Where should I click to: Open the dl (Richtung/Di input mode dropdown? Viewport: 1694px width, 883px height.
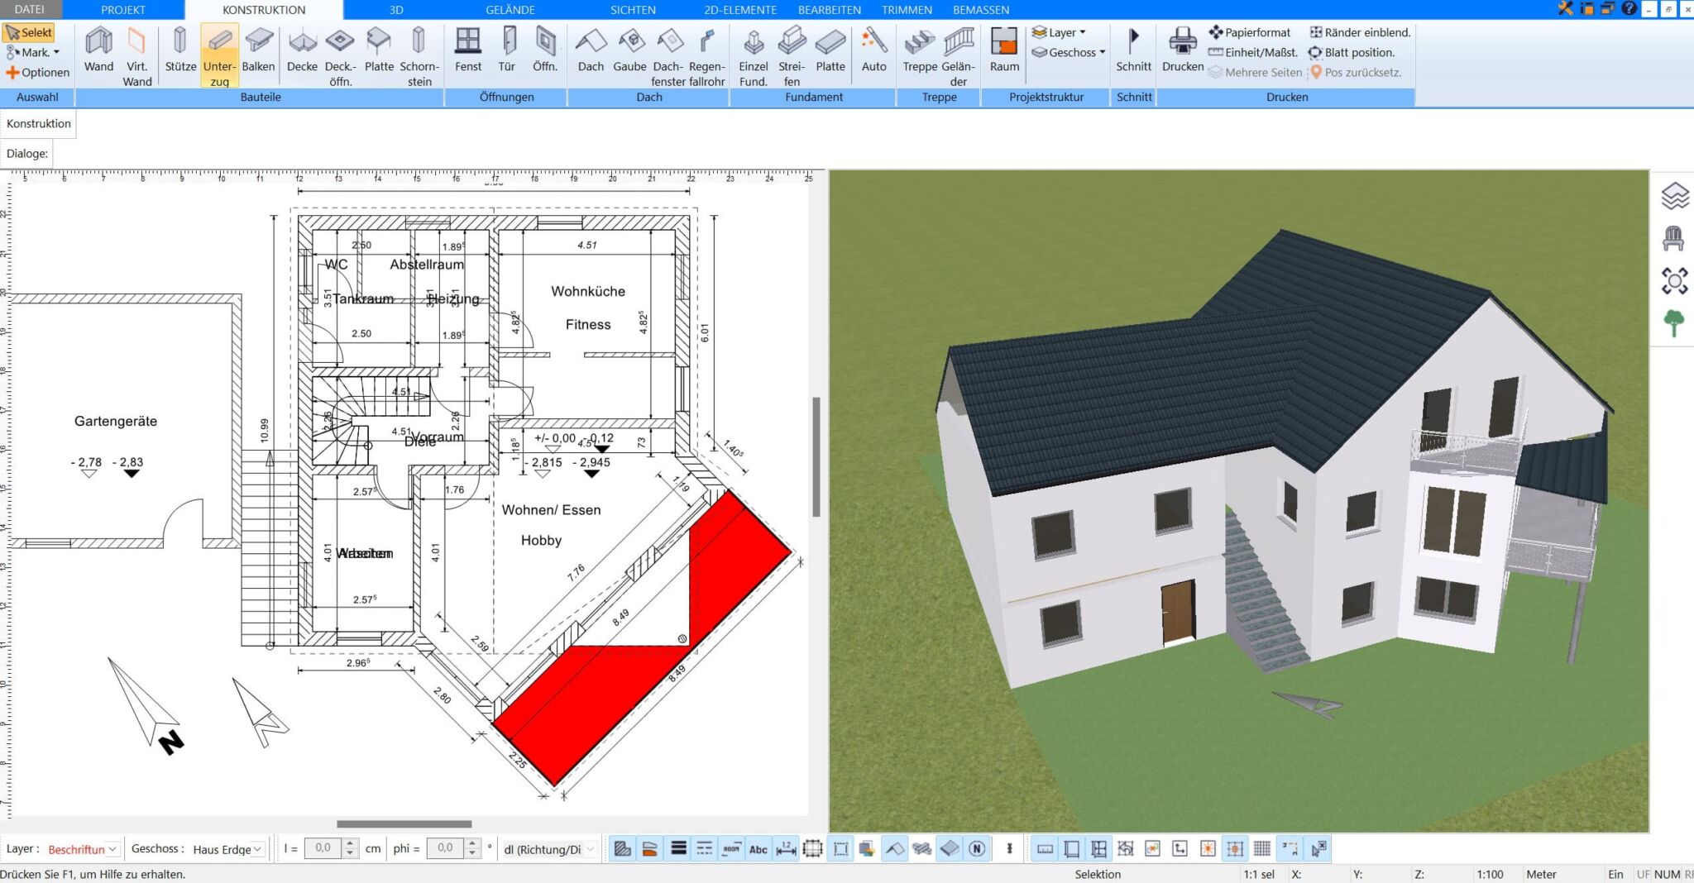(x=549, y=849)
